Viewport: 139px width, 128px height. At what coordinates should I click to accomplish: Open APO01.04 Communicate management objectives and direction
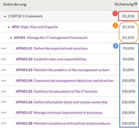coord(65,81)
